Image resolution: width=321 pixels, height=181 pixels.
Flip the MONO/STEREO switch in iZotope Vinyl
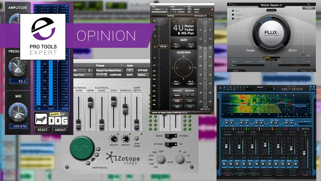tap(171, 136)
